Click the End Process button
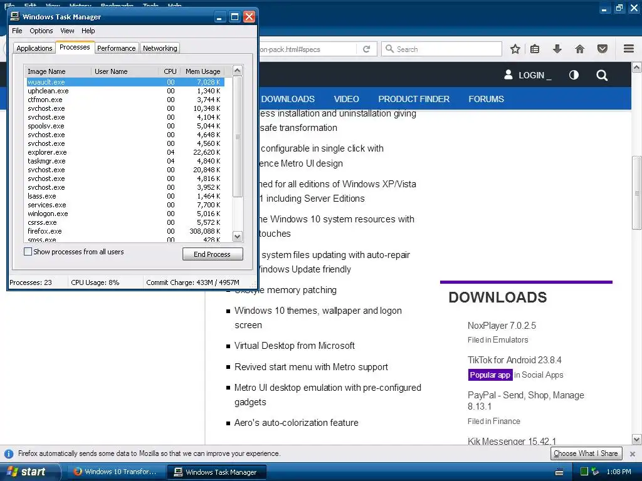The width and height of the screenshot is (642, 481). pyautogui.click(x=213, y=254)
